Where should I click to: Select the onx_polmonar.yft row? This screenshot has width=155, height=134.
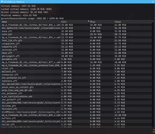(x=77, y=93)
